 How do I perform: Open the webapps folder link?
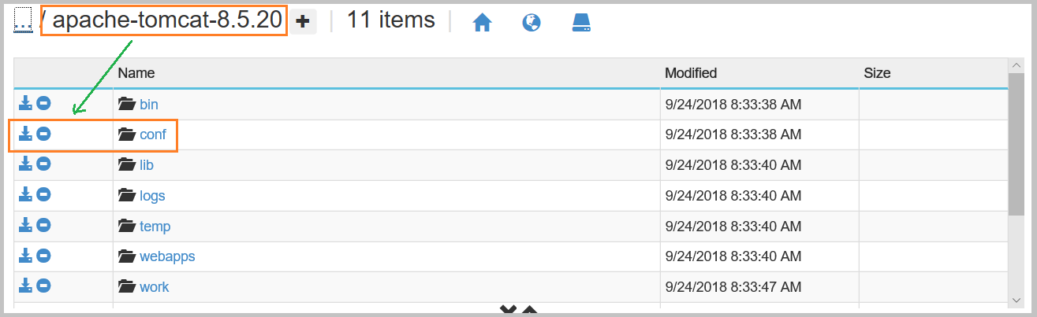(x=166, y=256)
